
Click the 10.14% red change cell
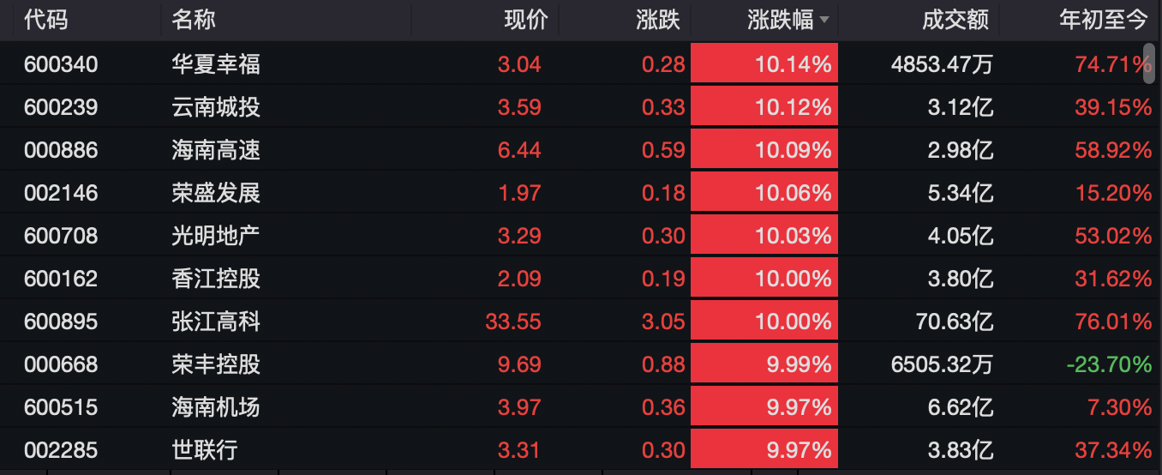(764, 64)
